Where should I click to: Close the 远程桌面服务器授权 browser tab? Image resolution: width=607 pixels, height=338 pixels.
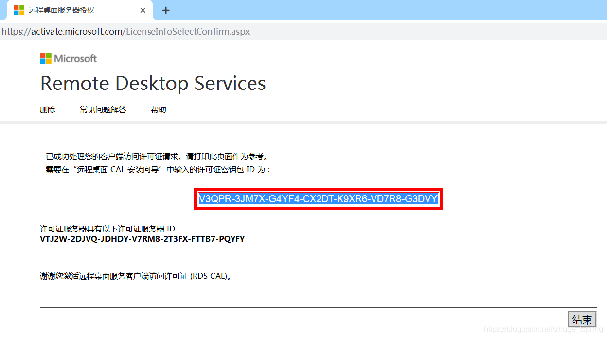pos(143,10)
